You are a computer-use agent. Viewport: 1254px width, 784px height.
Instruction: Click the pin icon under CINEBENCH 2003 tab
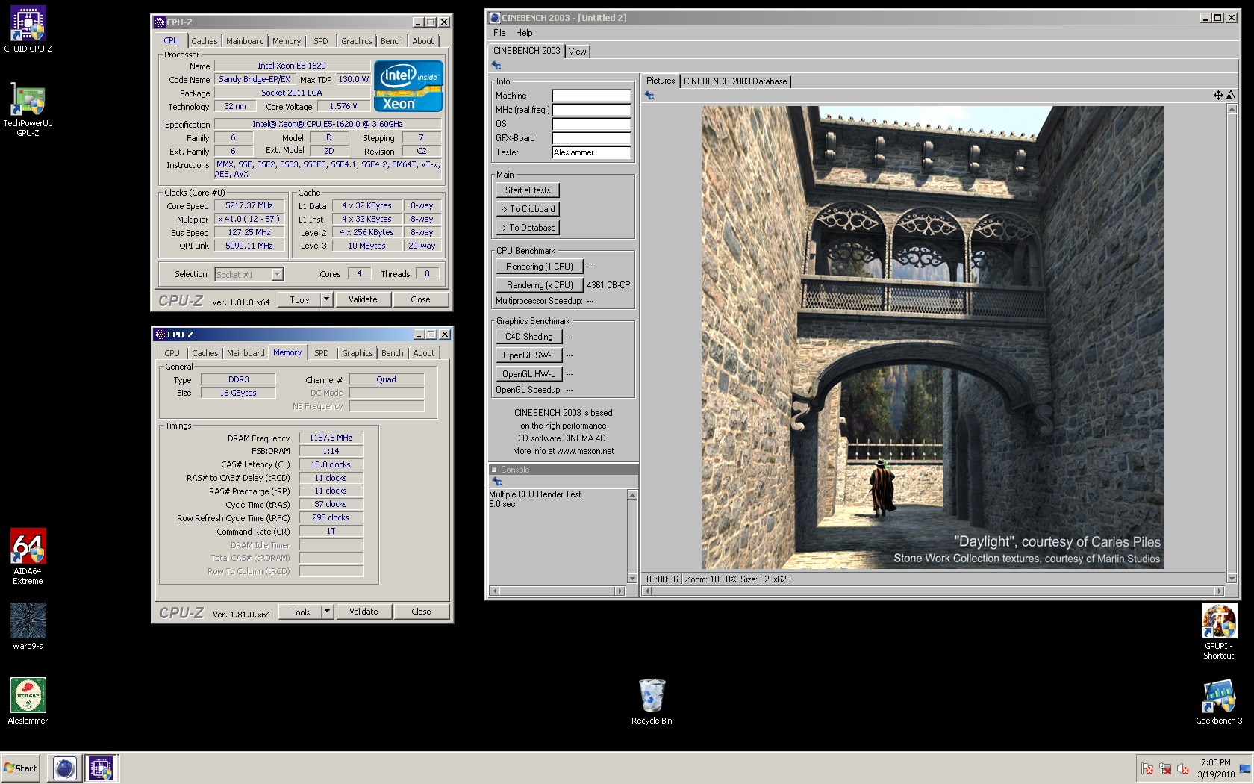(496, 66)
